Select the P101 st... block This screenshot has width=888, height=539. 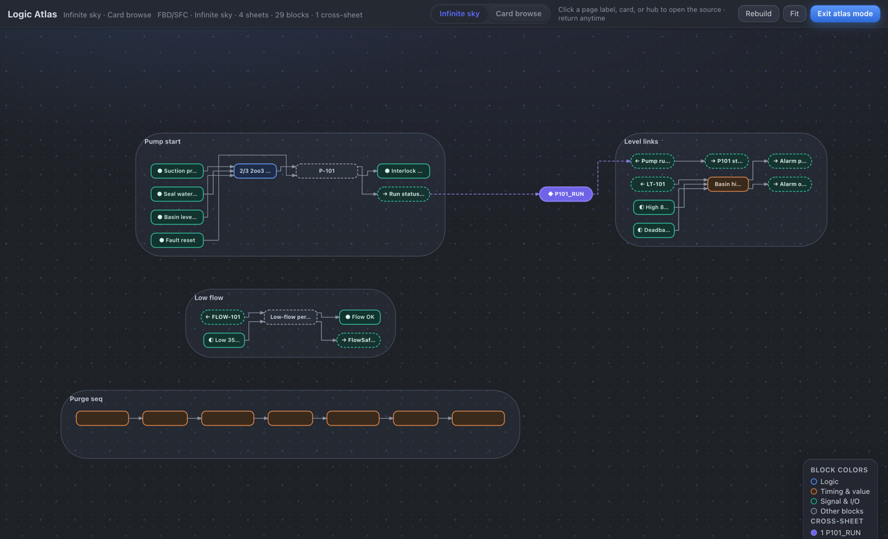726,161
